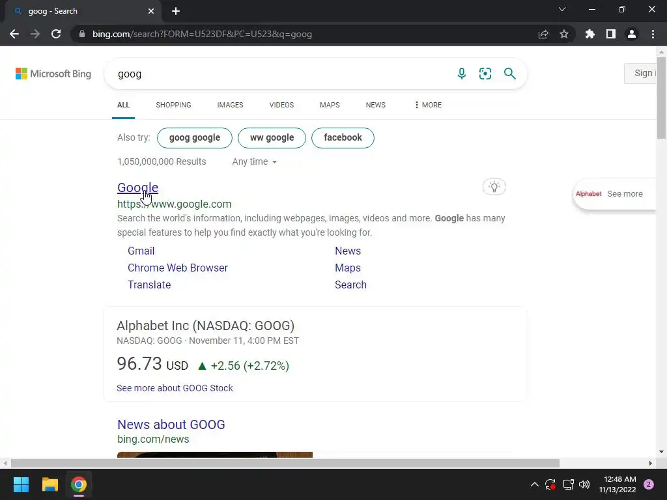Click the vertical scrollbar thumb
The image size is (667, 500).
pos(662,97)
